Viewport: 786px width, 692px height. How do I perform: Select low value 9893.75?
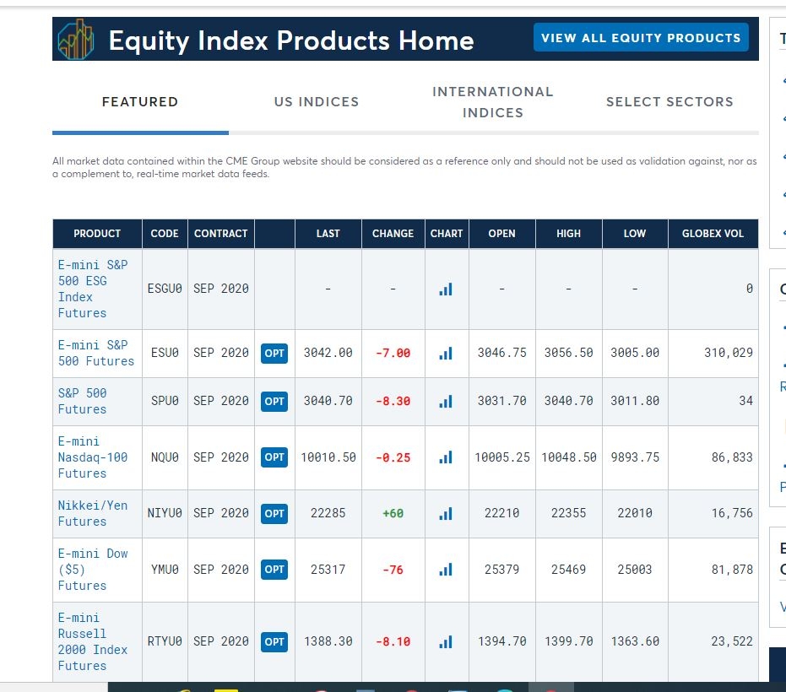pyautogui.click(x=635, y=457)
